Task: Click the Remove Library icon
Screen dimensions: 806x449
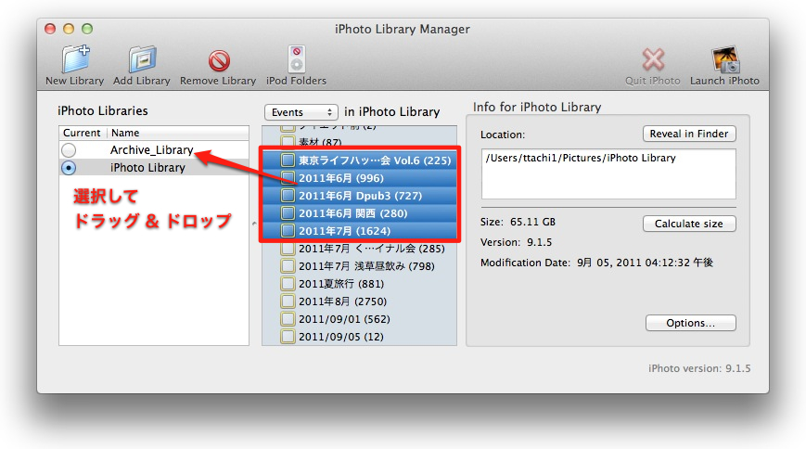Action: (218, 60)
